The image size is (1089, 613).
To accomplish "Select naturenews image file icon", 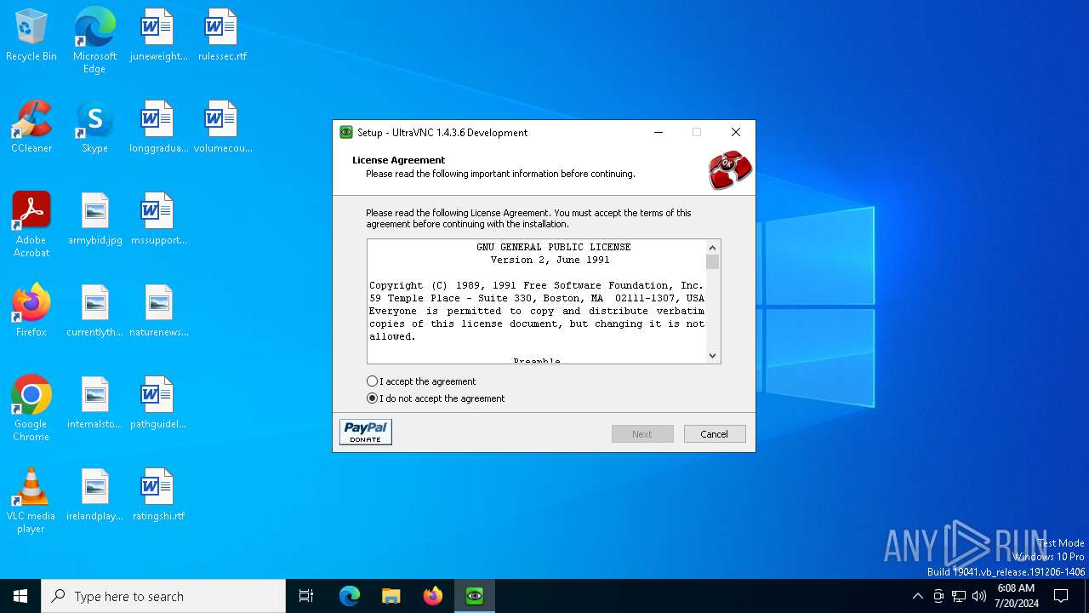I will click(158, 311).
